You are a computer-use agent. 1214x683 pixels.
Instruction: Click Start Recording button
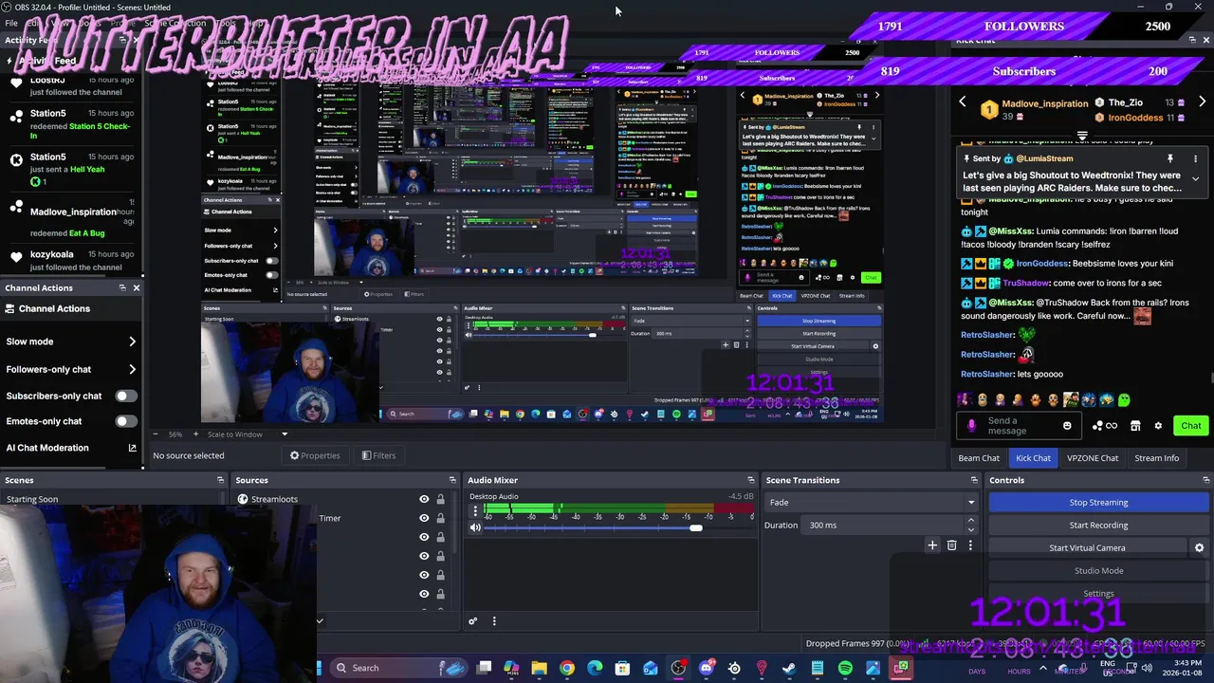tap(1098, 526)
